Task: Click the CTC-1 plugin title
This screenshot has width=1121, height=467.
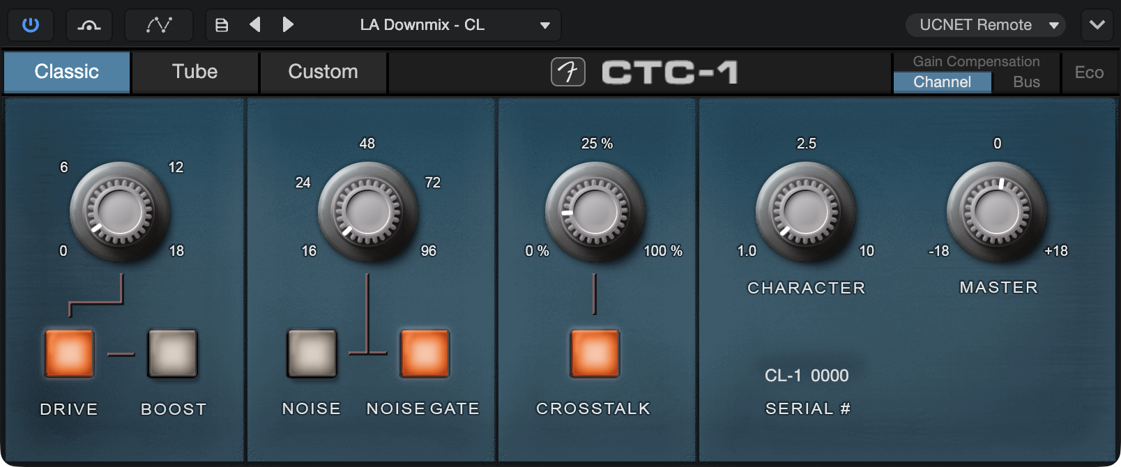Action: (x=670, y=72)
